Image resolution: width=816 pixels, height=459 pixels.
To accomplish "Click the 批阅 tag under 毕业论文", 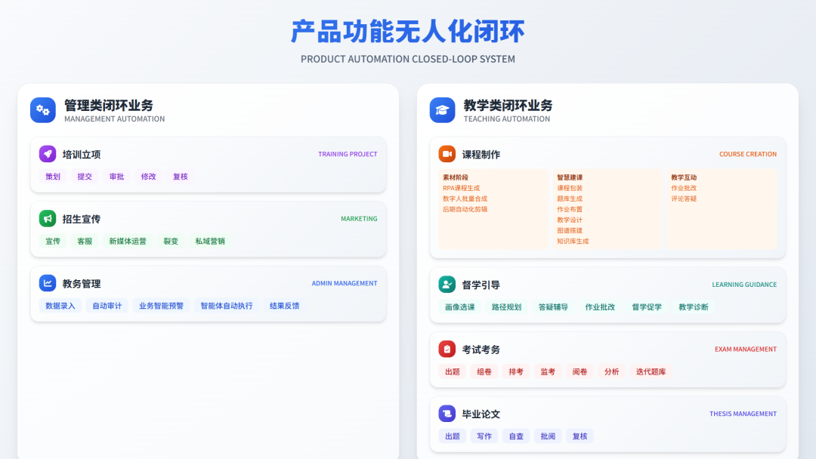I will pos(548,436).
